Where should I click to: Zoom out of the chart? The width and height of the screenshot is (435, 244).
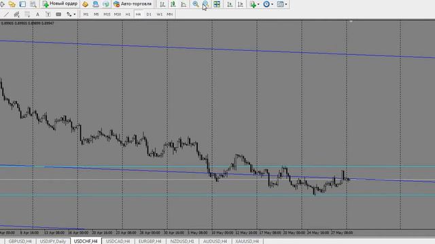(206, 4)
